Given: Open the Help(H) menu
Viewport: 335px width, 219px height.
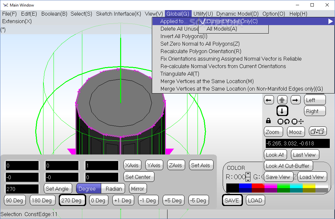Looking at the screenshot, I should tap(298, 14).
